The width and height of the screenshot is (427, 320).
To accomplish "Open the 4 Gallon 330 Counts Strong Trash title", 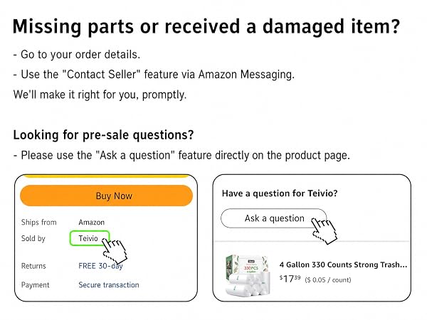I will pos(343,265).
